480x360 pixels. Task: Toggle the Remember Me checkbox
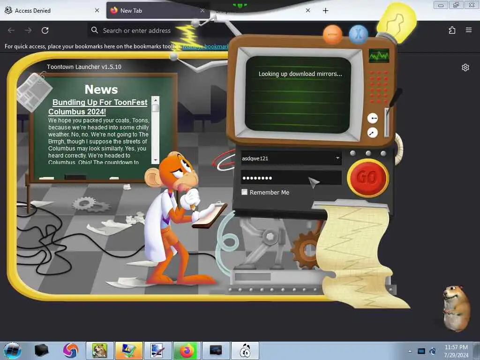tap(244, 192)
